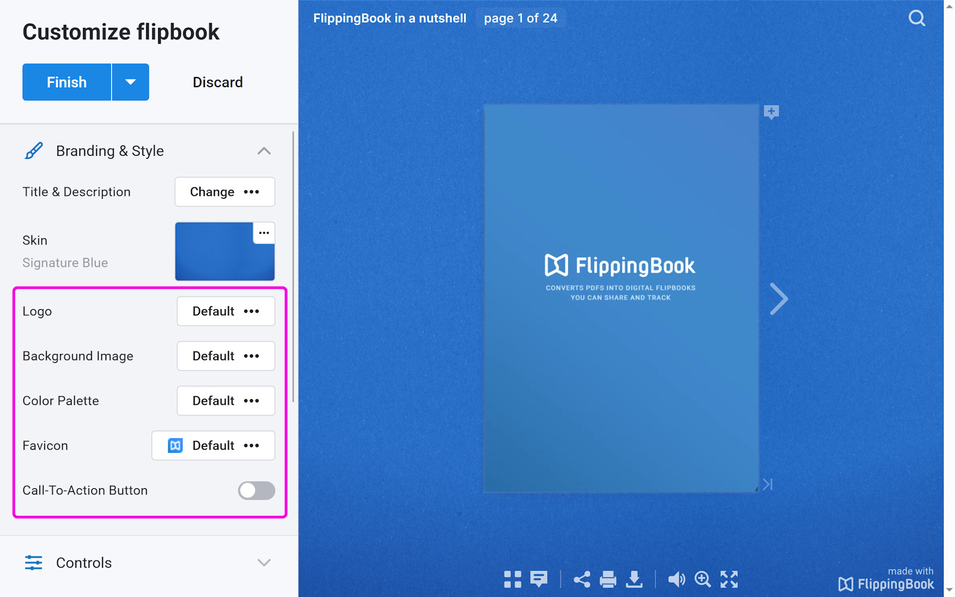The height and width of the screenshot is (597, 955).
Task: Open the Favicon Default options
Action: pyautogui.click(x=214, y=445)
